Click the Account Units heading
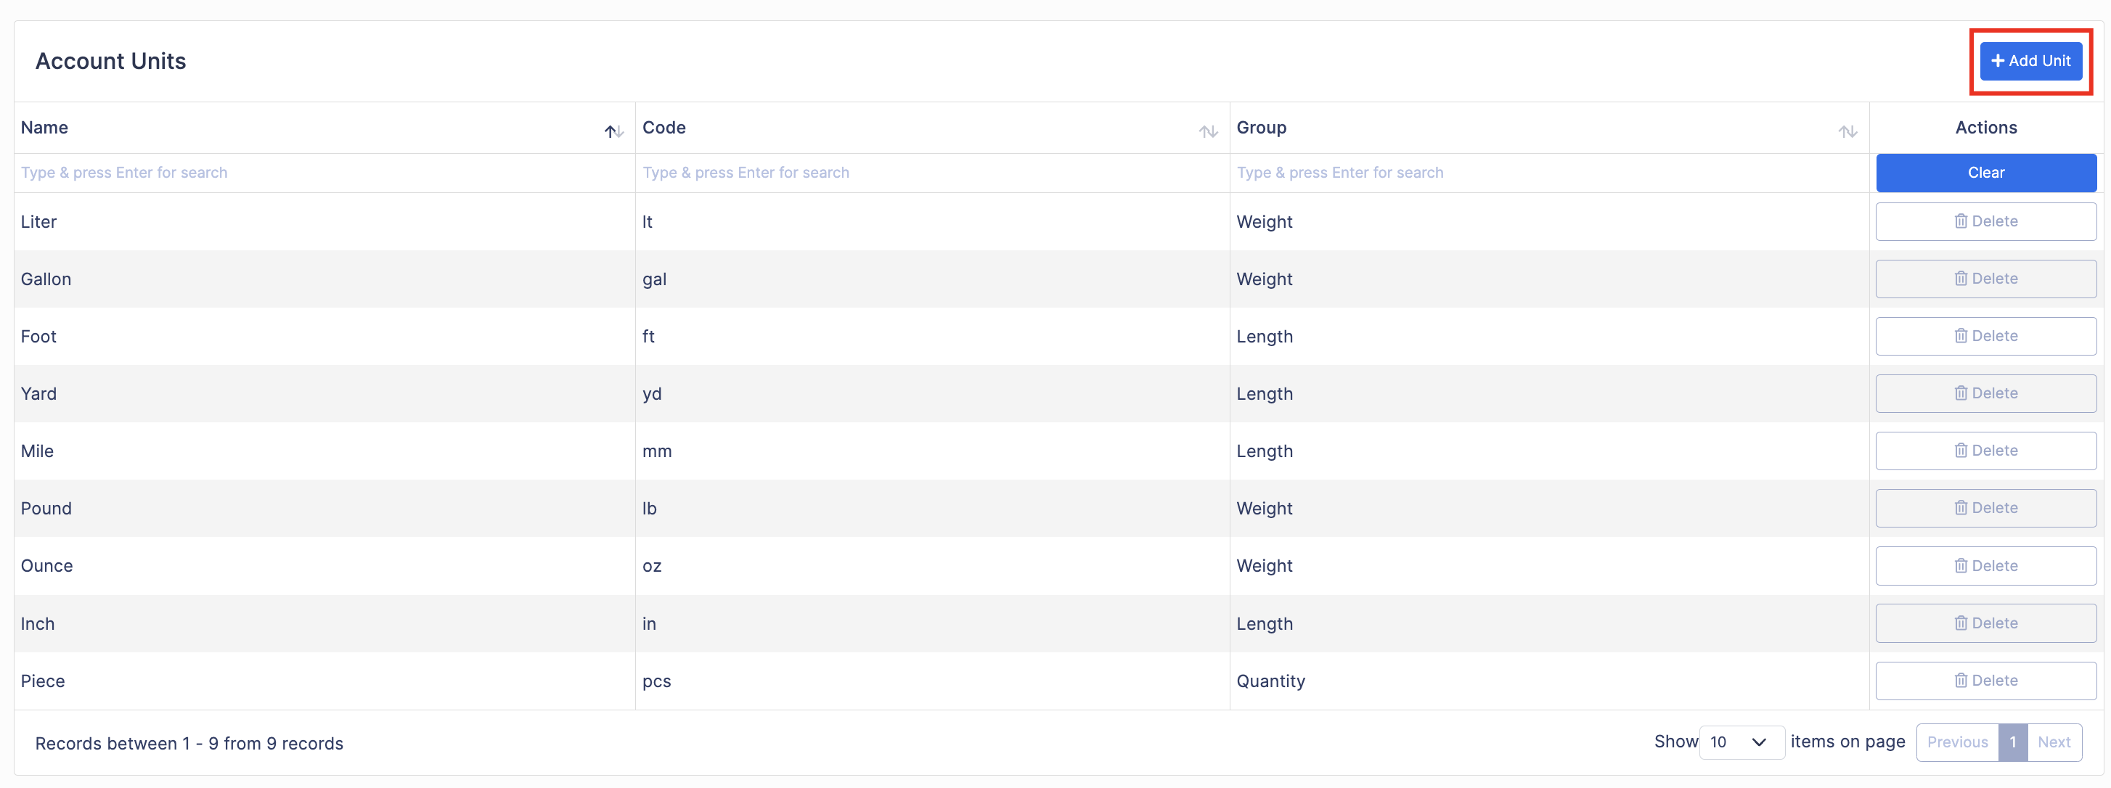The height and width of the screenshot is (788, 2111). 110,62
